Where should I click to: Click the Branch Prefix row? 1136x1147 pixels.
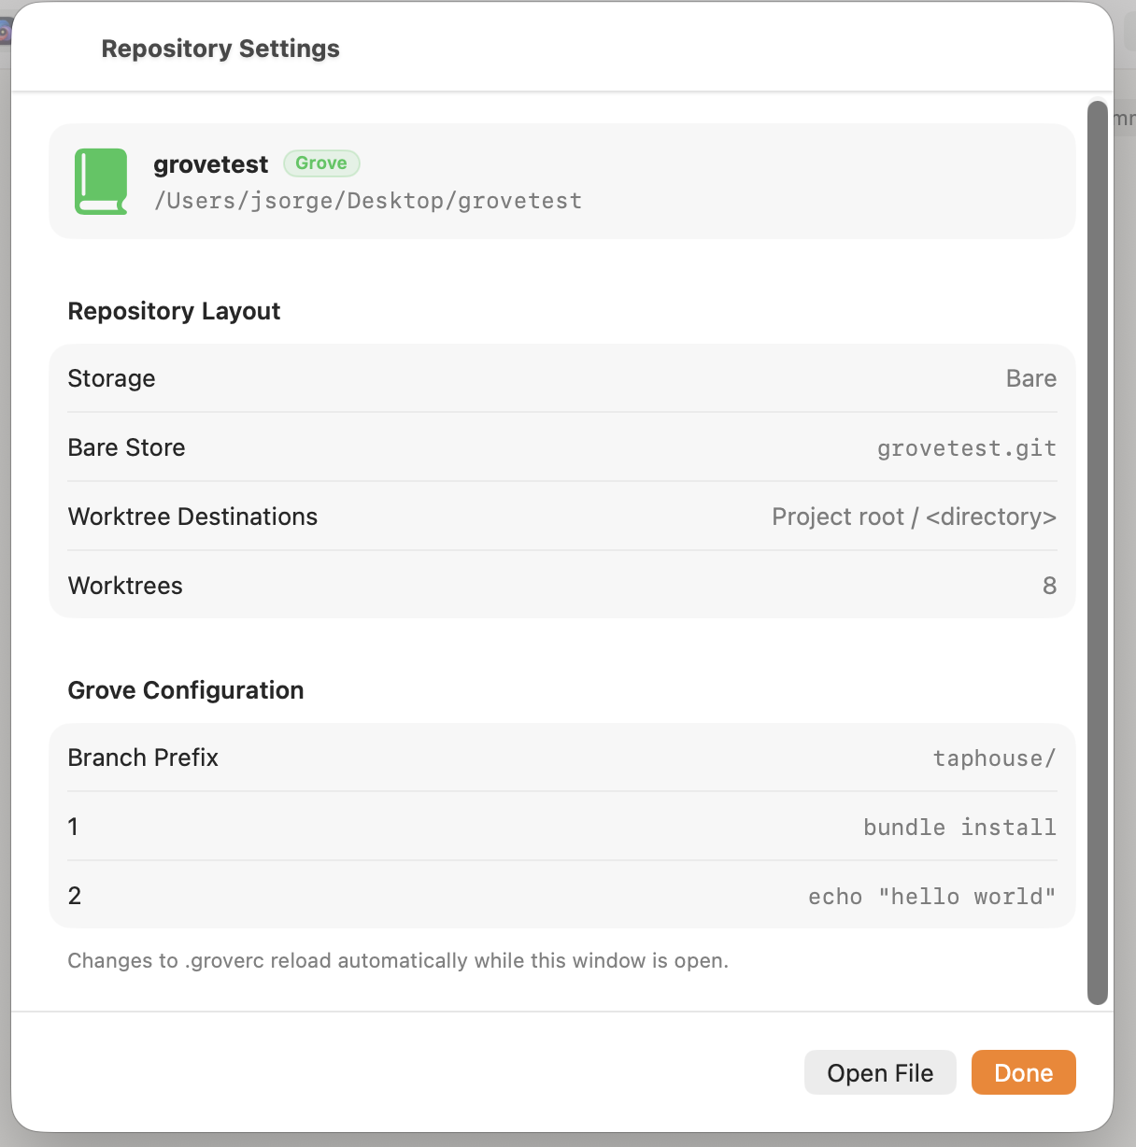tap(562, 758)
